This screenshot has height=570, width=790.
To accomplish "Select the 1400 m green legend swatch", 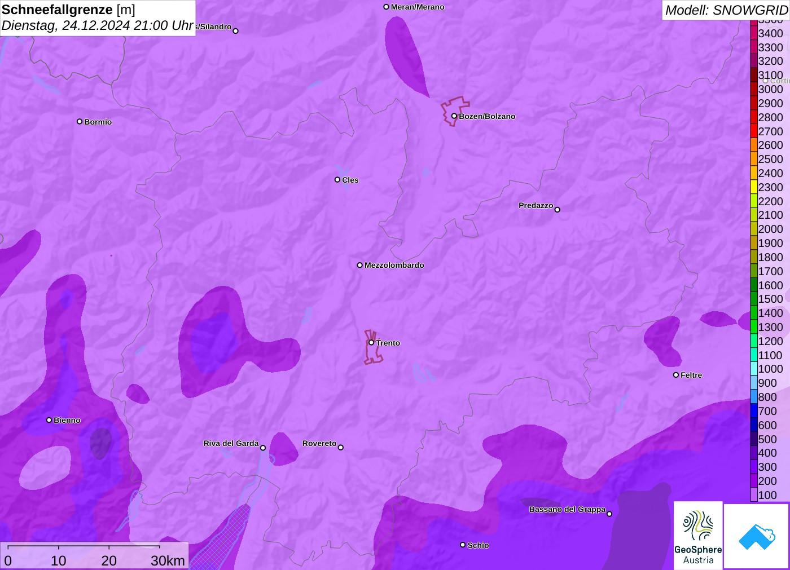I will point(754,313).
